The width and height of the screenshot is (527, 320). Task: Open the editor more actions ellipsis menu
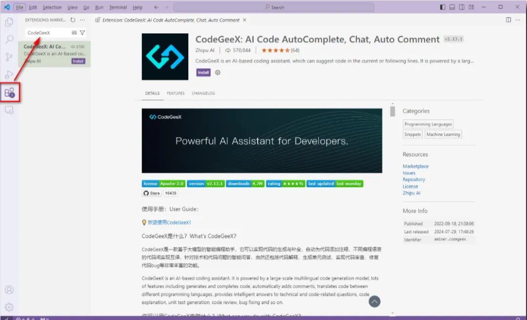[518, 20]
